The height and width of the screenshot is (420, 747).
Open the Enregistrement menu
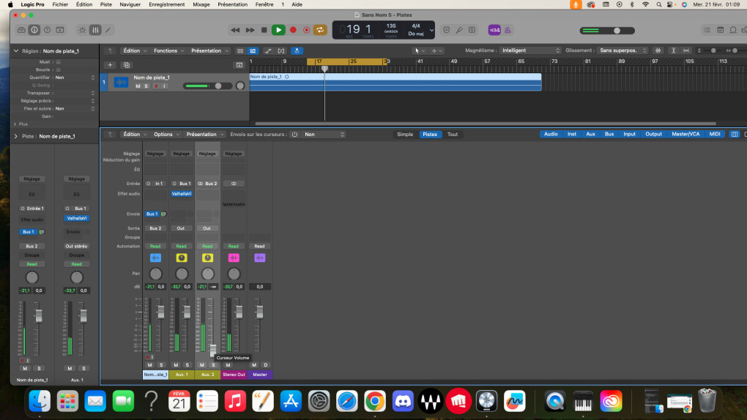[x=167, y=4]
